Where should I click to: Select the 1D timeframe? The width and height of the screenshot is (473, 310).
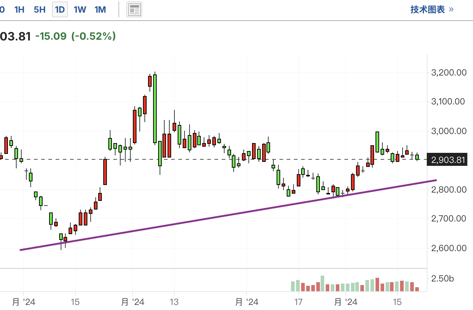(x=60, y=10)
